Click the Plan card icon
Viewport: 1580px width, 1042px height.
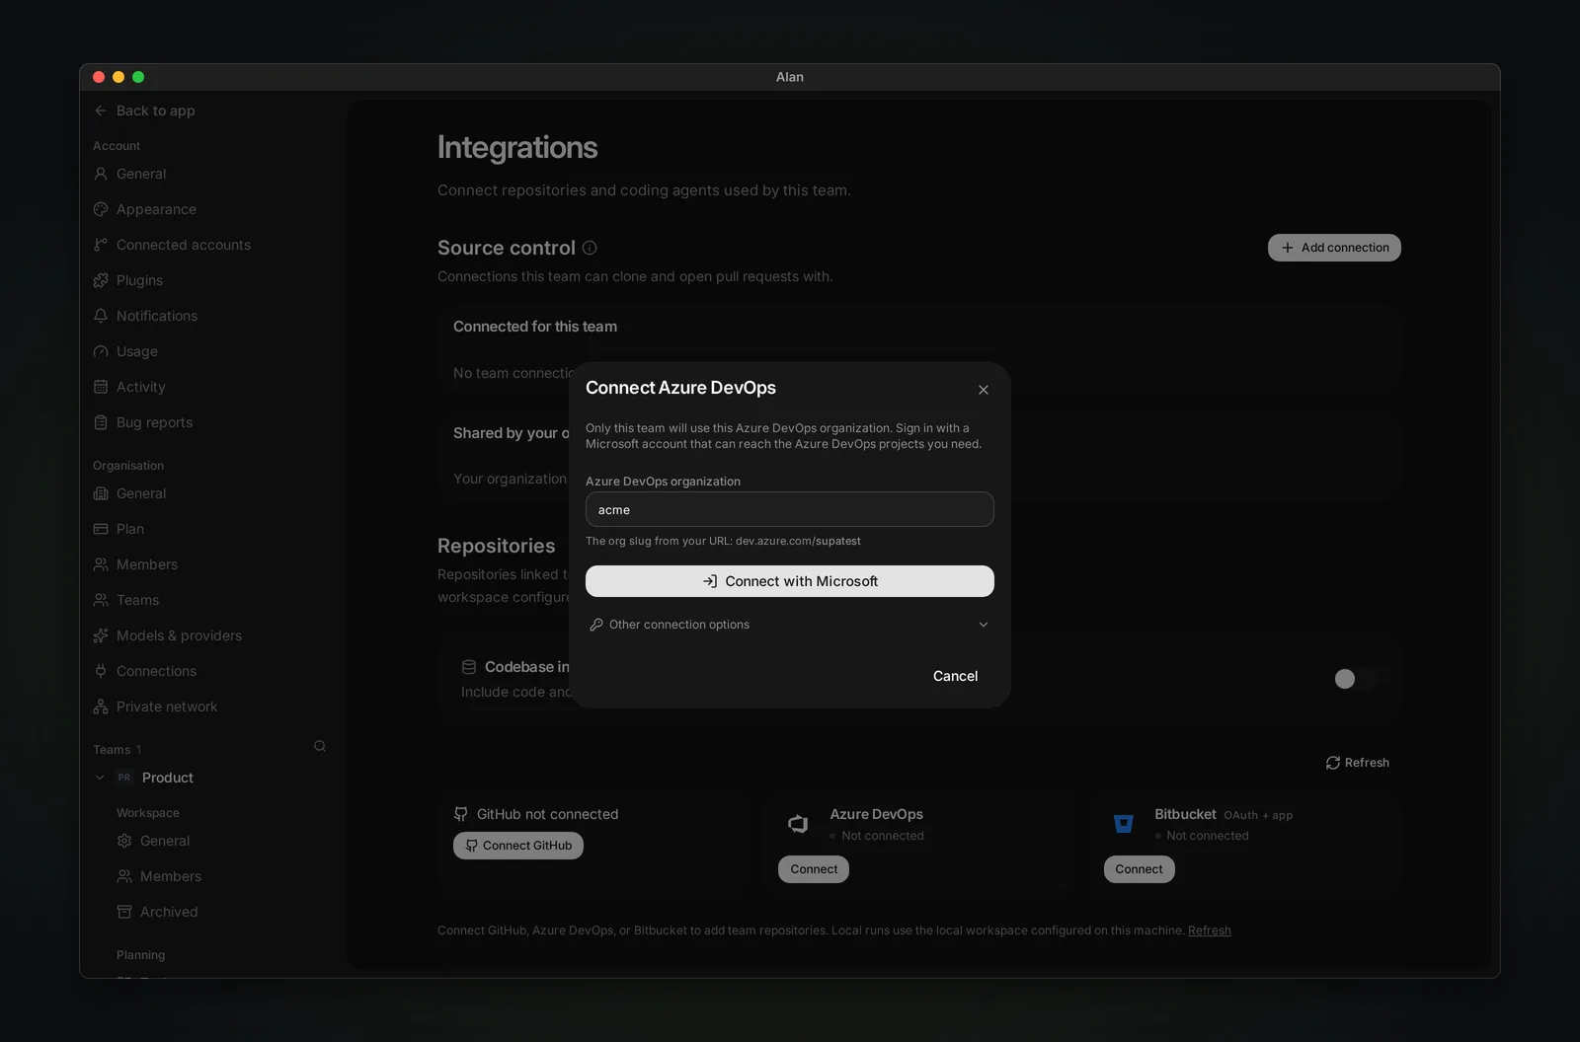pos(101,529)
